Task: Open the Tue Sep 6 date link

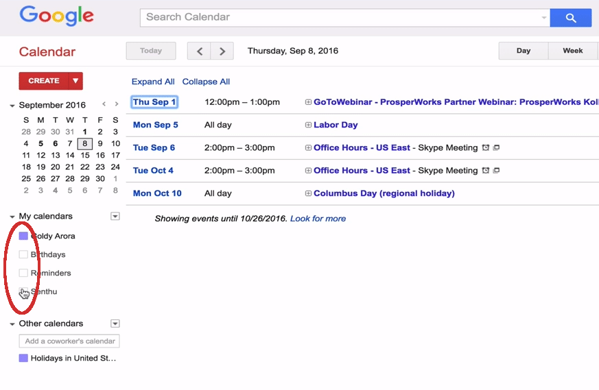Action: pyautogui.click(x=154, y=147)
